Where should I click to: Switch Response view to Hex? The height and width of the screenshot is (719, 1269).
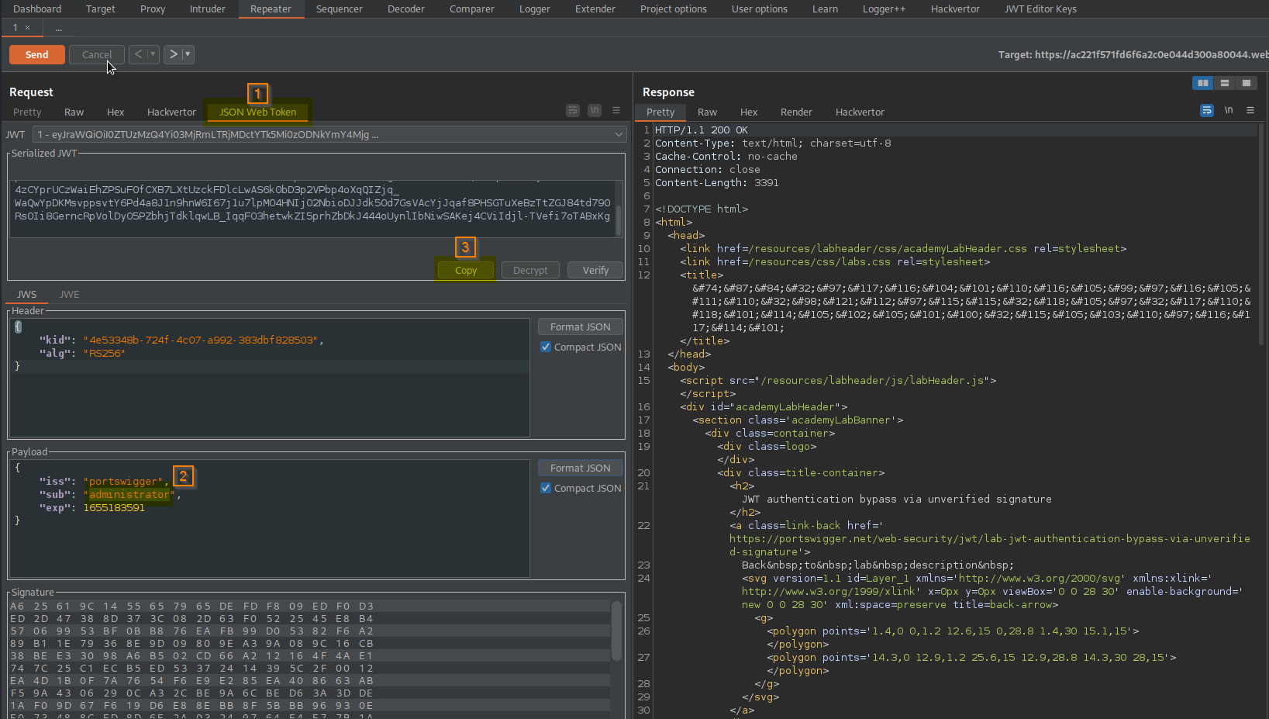pos(749,112)
